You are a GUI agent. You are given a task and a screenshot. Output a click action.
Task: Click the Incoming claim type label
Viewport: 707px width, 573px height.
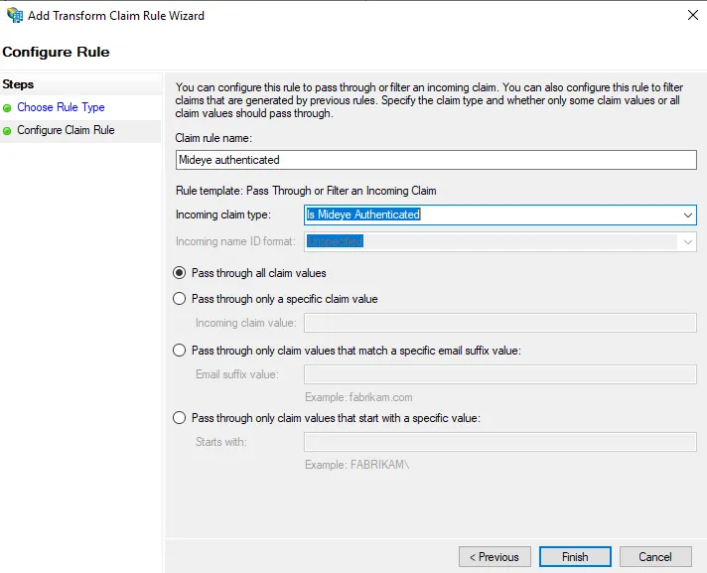click(223, 215)
